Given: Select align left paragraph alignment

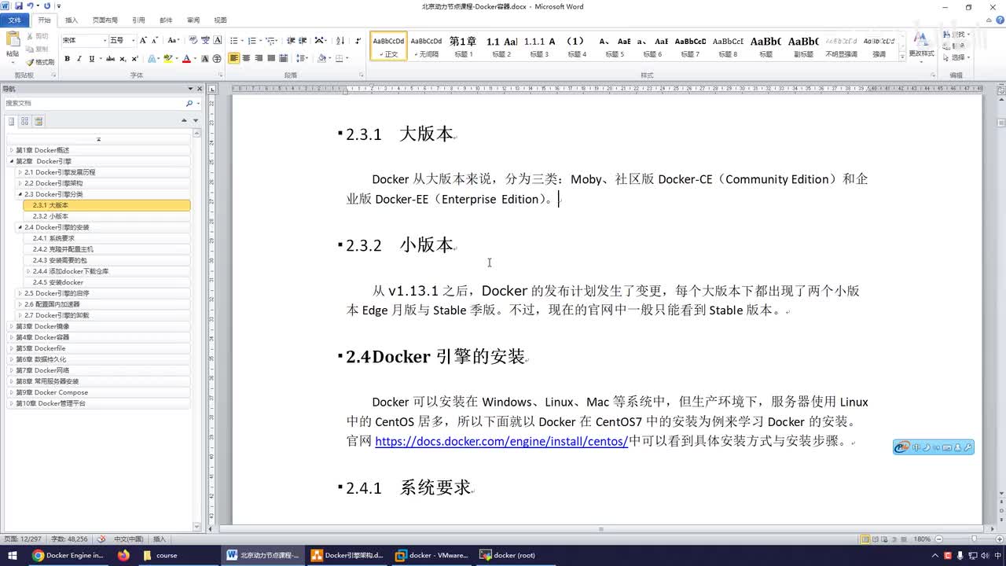Looking at the screenshot, I should [234, 58].
